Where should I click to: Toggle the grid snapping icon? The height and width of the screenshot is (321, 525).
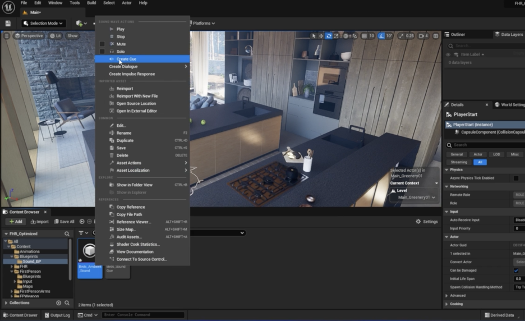364,35
